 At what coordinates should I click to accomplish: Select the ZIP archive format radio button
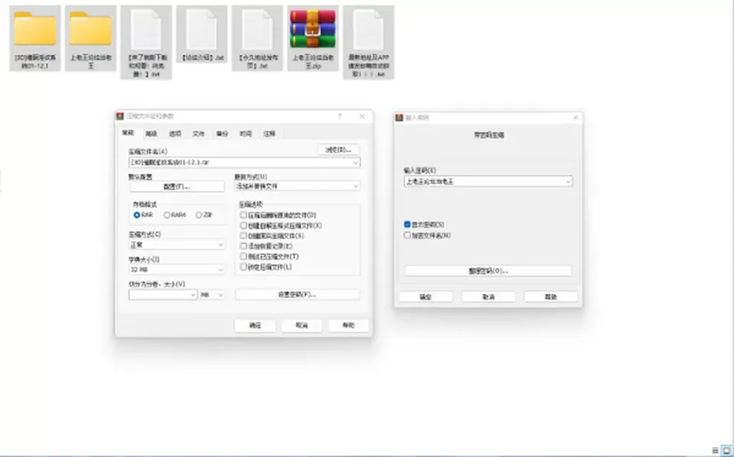click(x=199, y=215)
